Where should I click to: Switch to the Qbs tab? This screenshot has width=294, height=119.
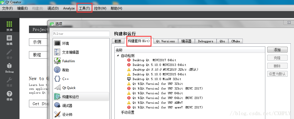click(x=222, y=41)
